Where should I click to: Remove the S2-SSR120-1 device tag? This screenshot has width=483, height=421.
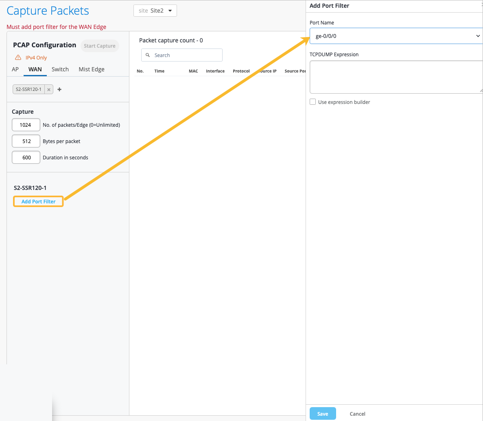(x=49, y=89)
